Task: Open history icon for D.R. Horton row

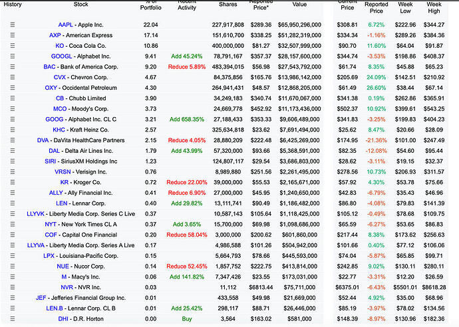Action: point(12,319)
